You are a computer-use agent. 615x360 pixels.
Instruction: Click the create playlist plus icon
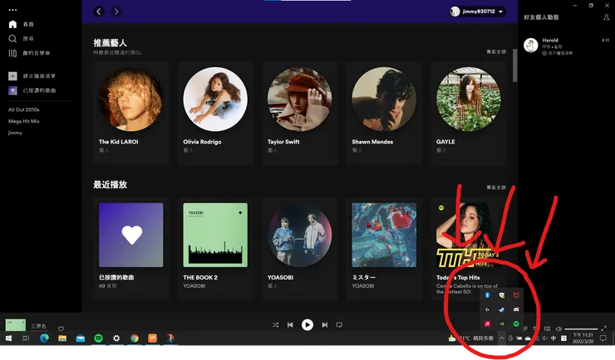coord(12,76)
